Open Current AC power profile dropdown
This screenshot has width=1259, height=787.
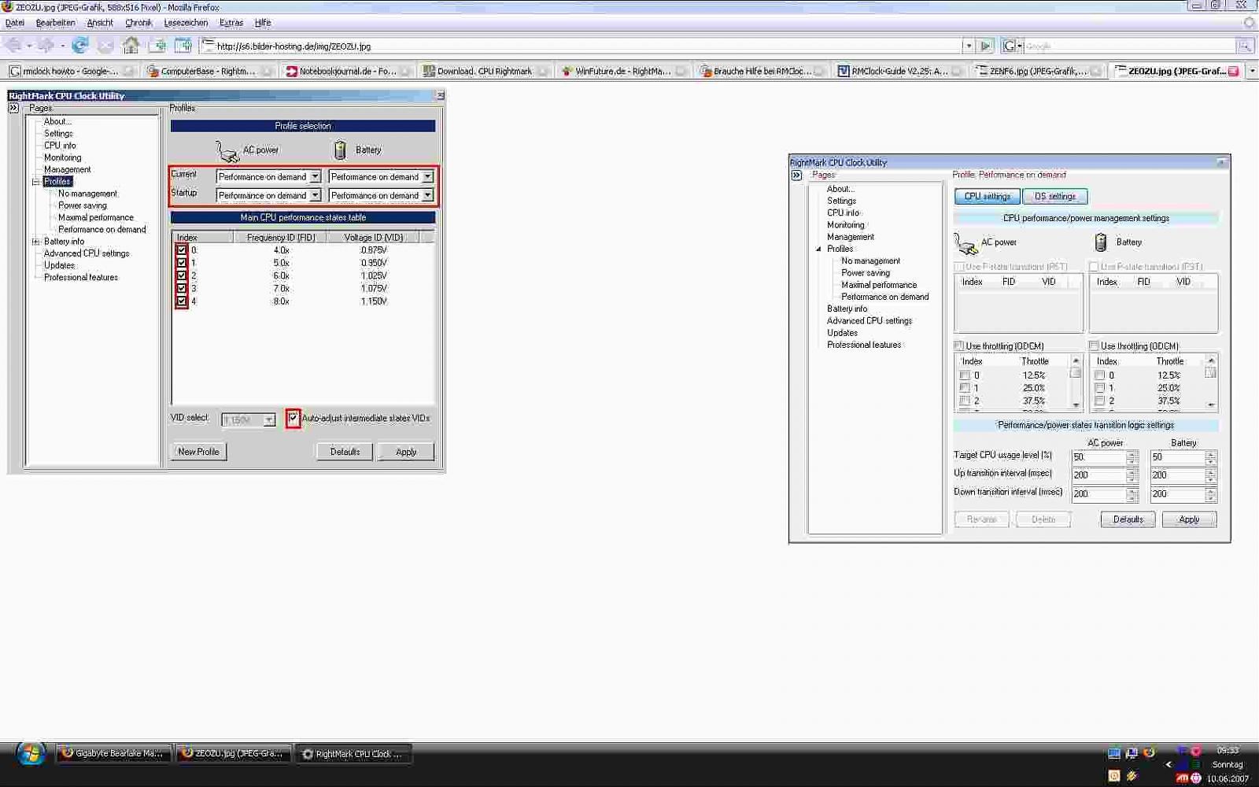click(315, 177)
